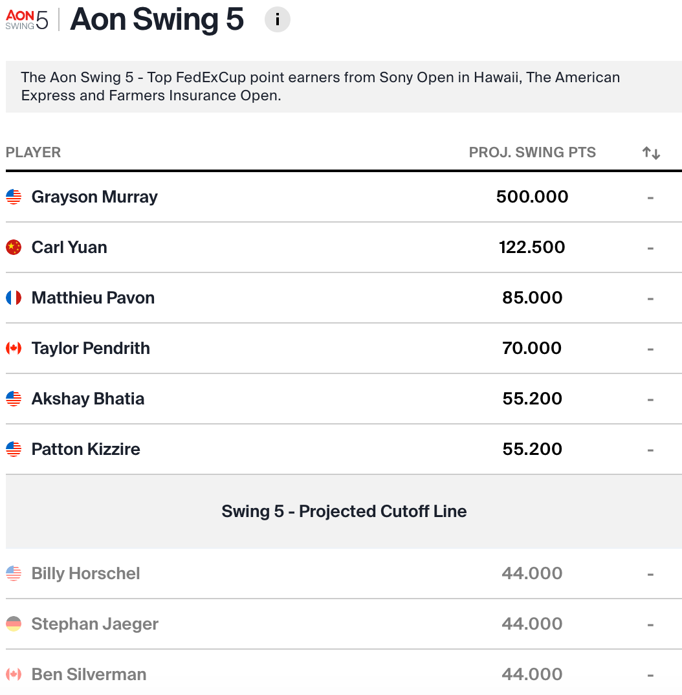Click Matthieu Pavon's 85.000 points value

(533, 298)
